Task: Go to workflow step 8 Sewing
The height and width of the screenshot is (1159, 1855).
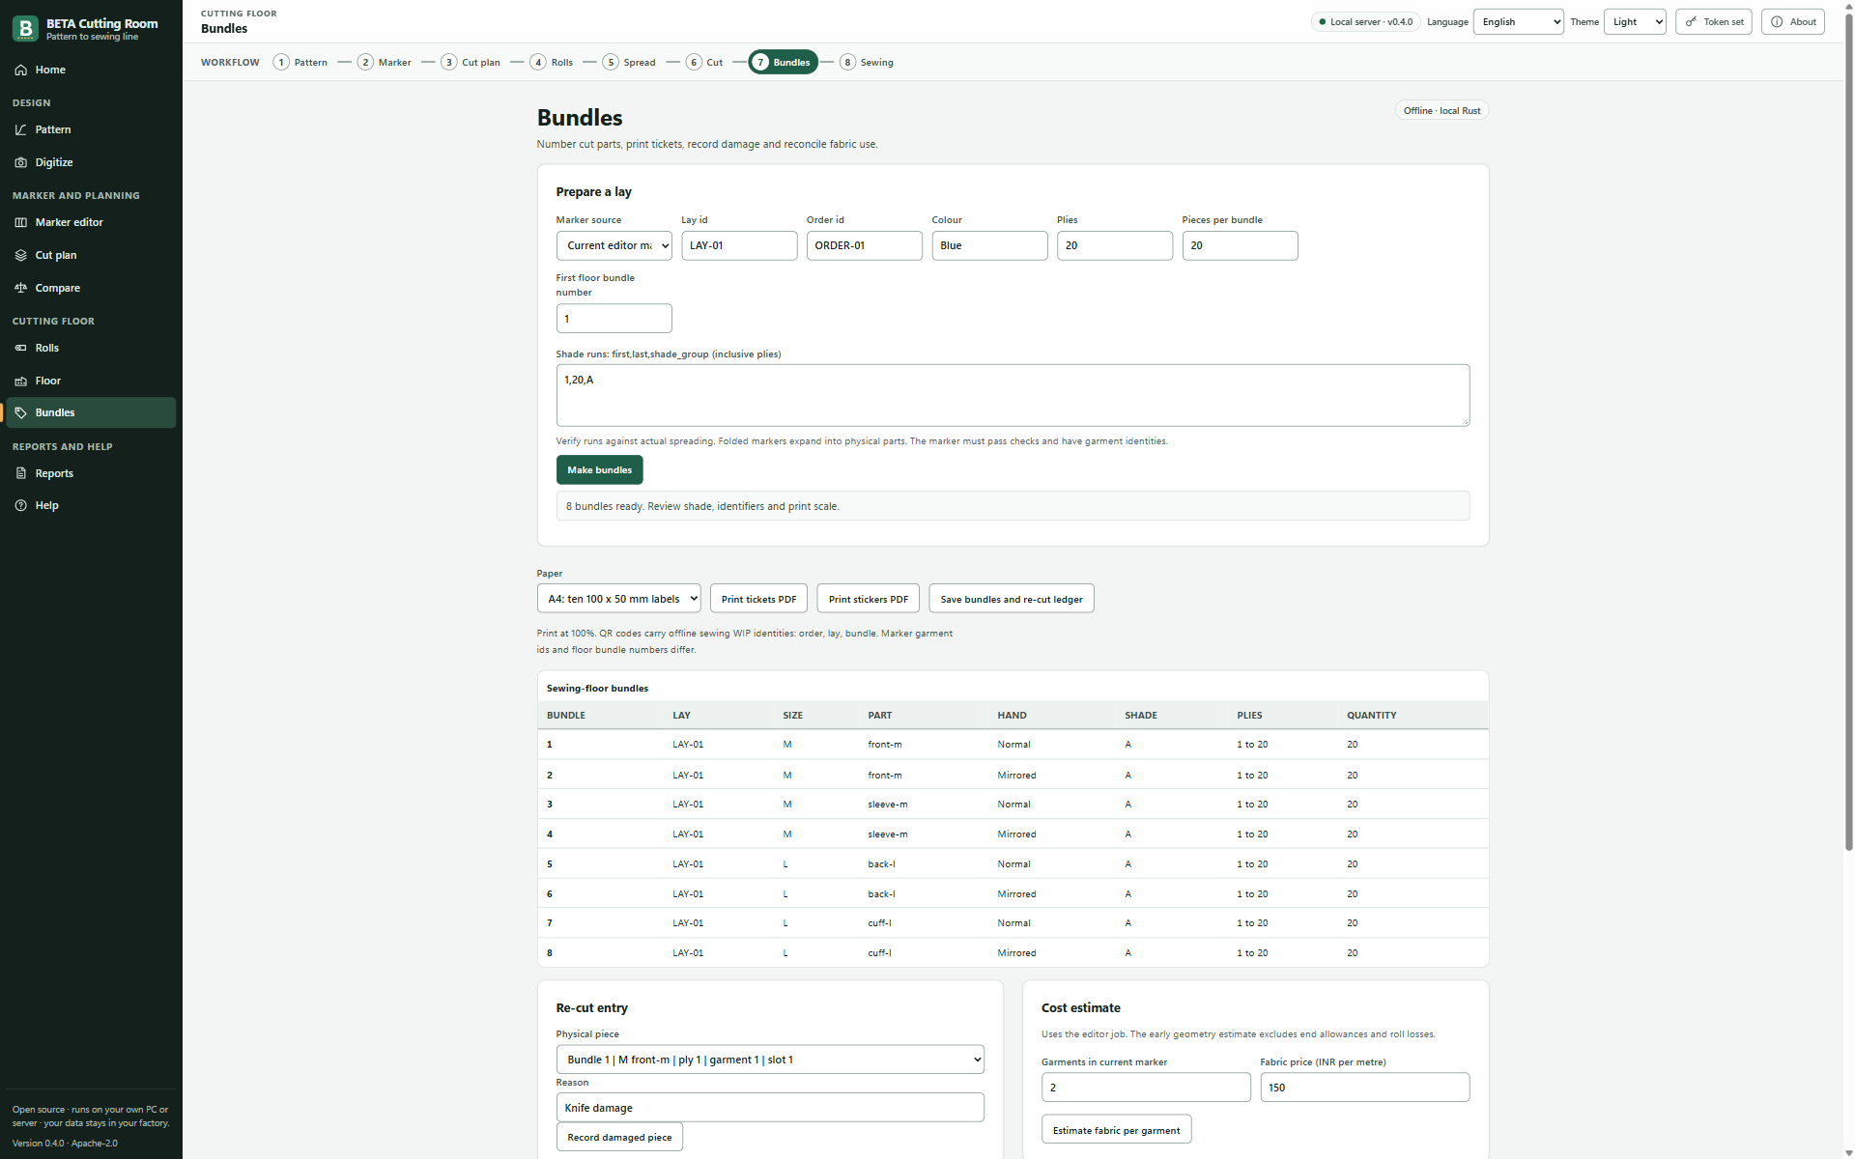Action: (867, 62)
